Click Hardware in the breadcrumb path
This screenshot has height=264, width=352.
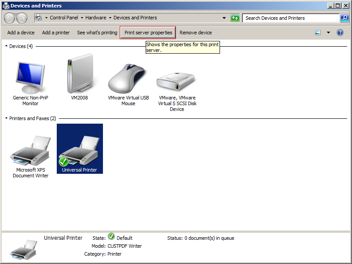pyautogui.click(x=95, y=18)
